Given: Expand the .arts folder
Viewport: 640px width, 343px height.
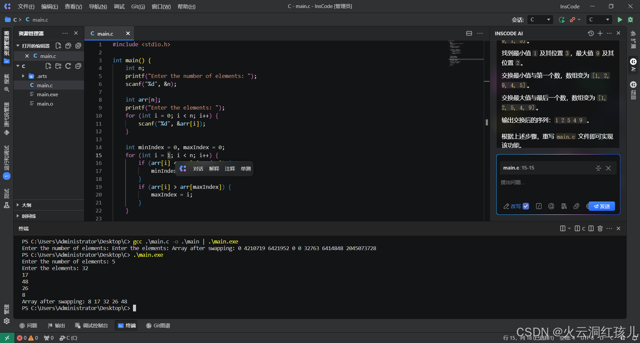Looking at the screenshot, I should pyautogui.click(x=23, y=76).
